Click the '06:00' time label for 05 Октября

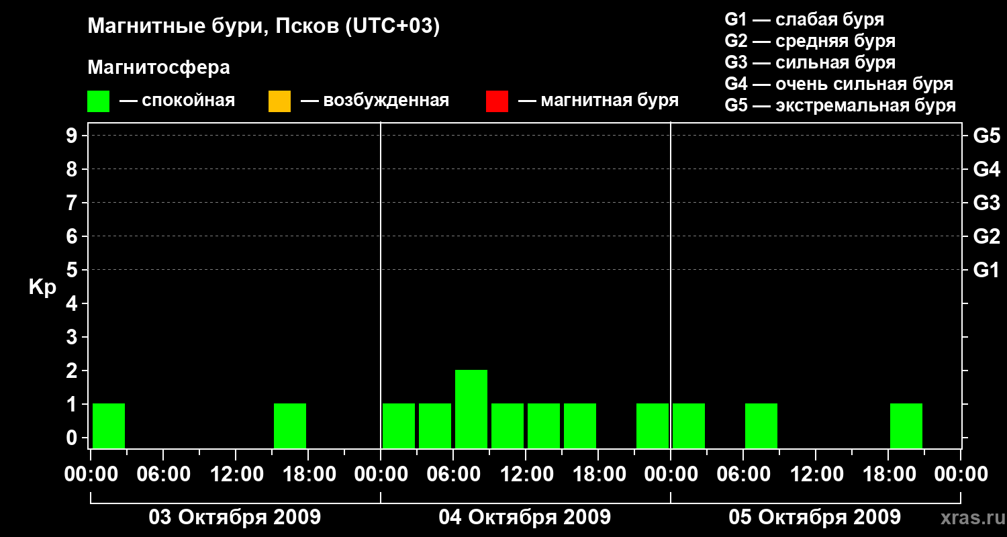click(743, 475)
